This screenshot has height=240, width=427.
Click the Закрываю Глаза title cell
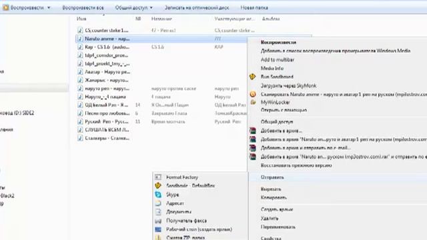pyautogui.click(x=169, y=113)
